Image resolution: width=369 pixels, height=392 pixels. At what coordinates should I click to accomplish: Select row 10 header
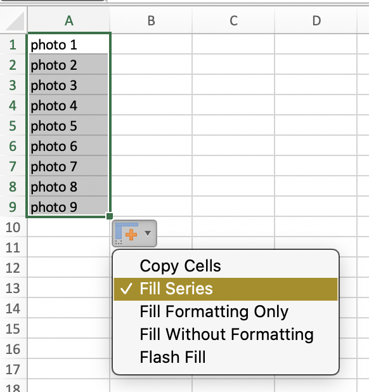(13, 227)
